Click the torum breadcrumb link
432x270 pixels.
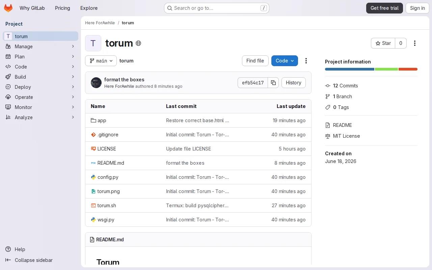coord(128,23)
